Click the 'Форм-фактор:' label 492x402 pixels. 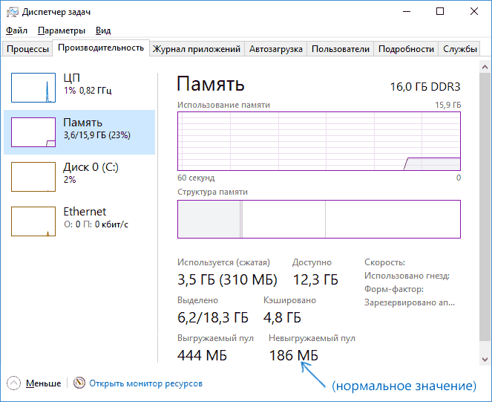coord(394,289)
